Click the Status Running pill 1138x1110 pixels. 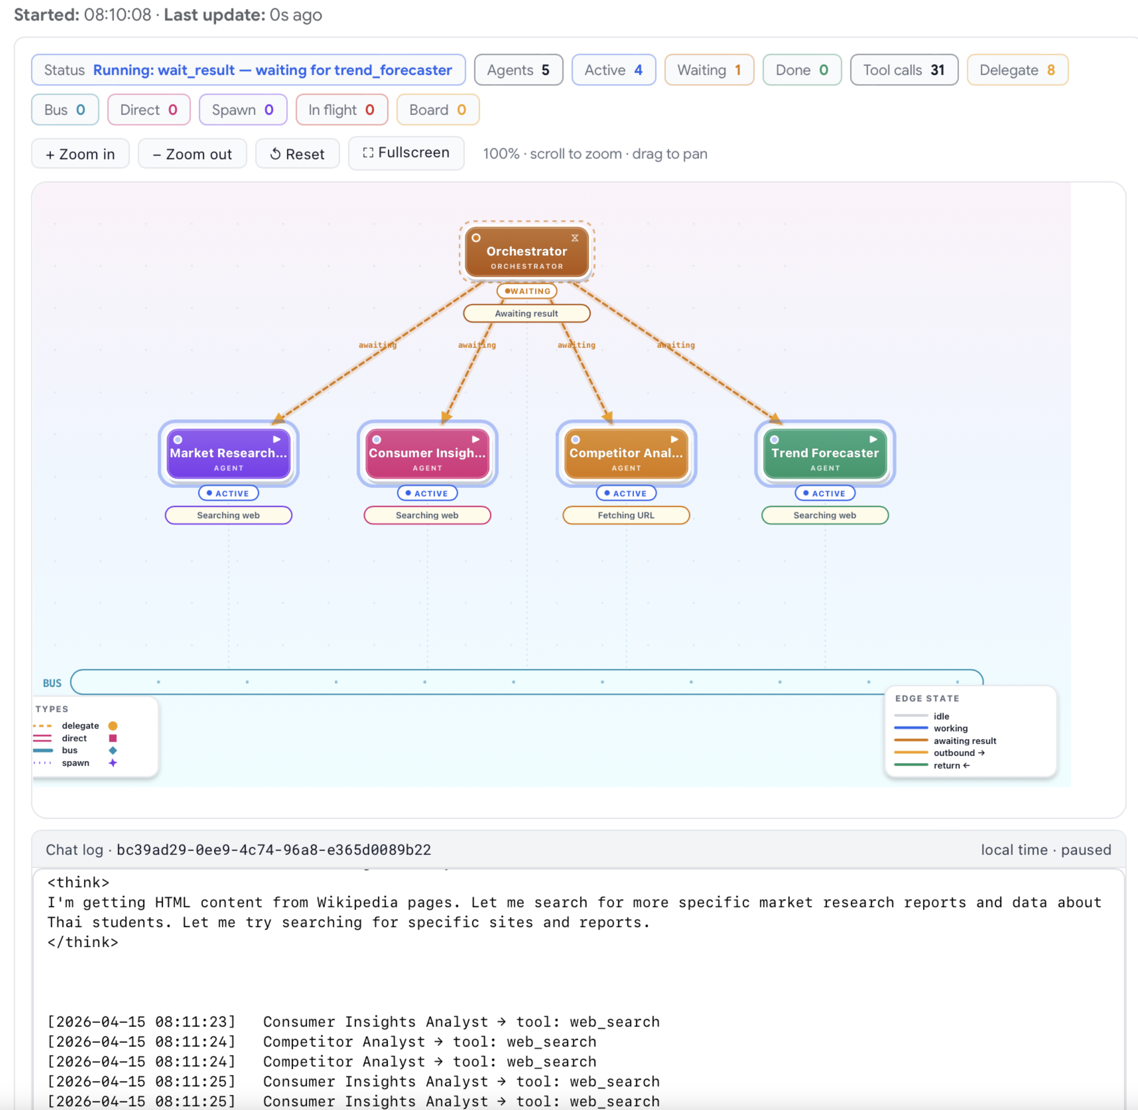248,70
